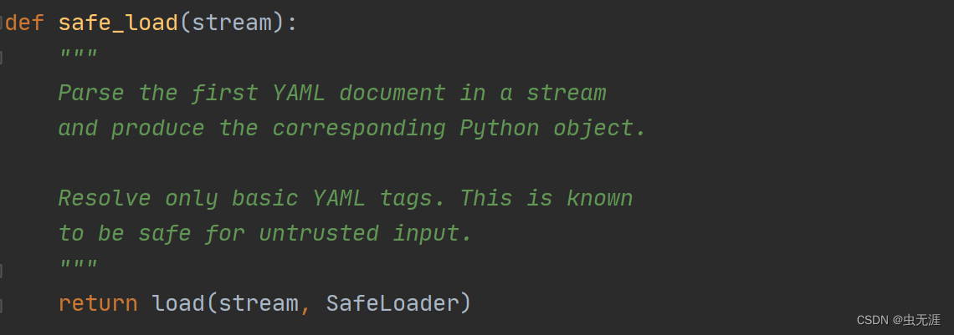
Task: Place cursor on safe_load function name
Action: point(118,23)
